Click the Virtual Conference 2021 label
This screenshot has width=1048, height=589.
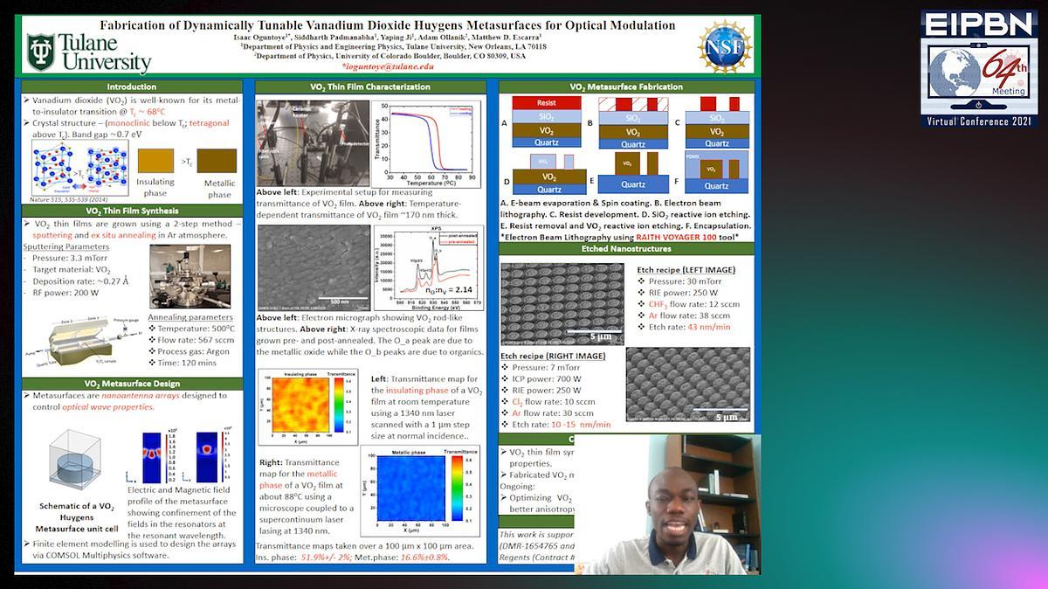(x=979, y=121)
